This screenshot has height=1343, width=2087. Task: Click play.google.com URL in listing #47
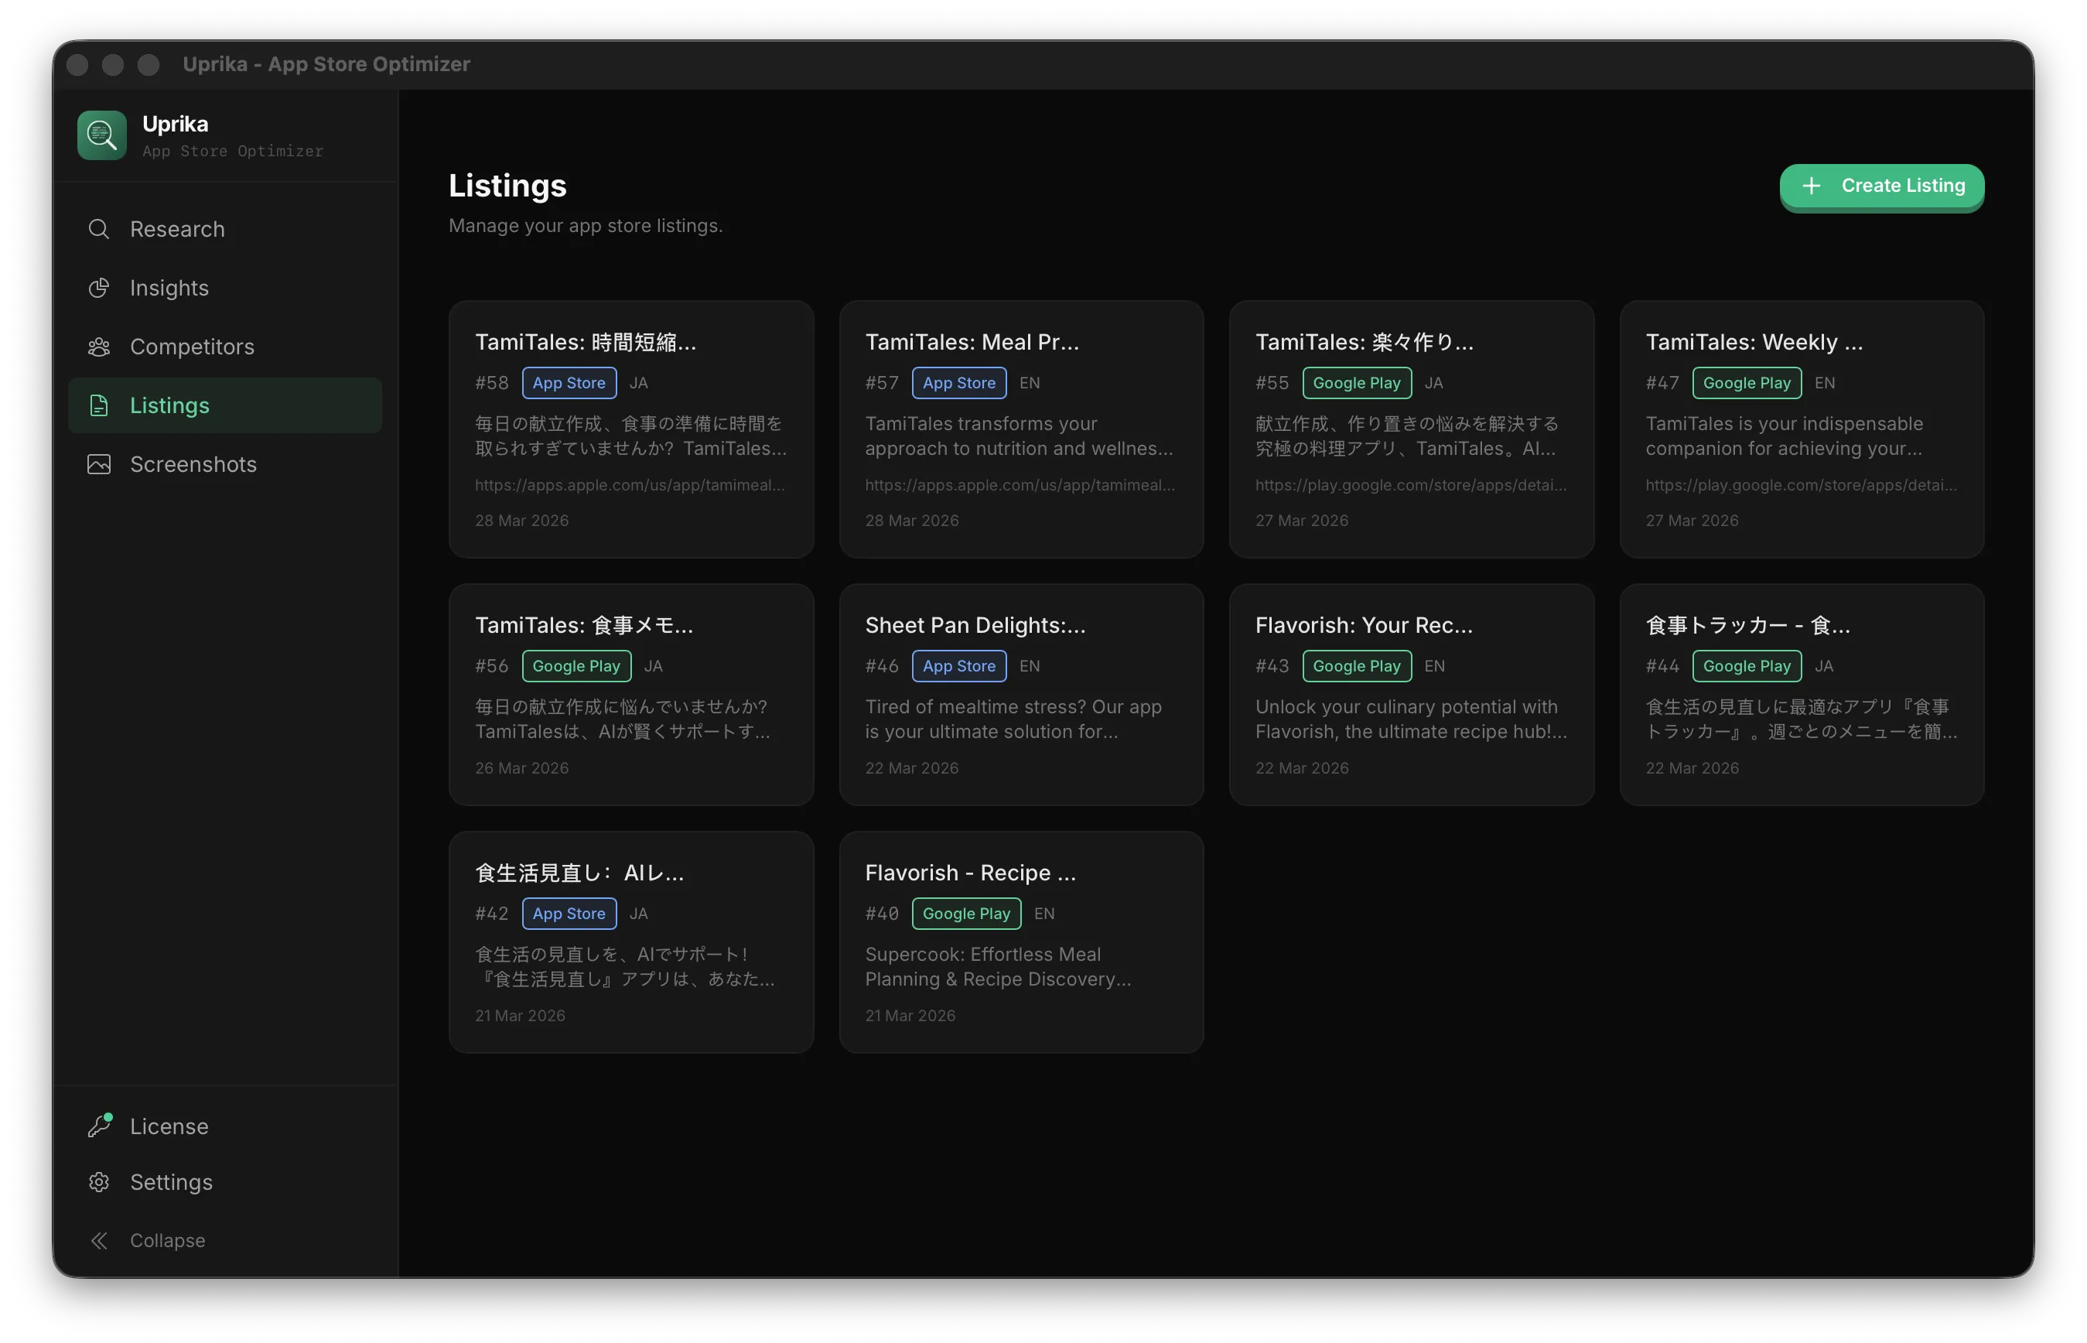(x=1800, y=485)
